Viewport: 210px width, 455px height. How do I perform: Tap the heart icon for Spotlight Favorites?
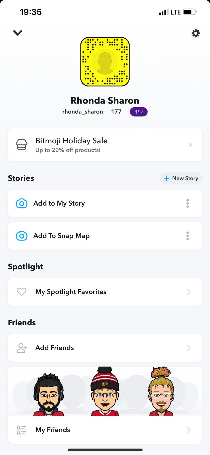[22, 292]
